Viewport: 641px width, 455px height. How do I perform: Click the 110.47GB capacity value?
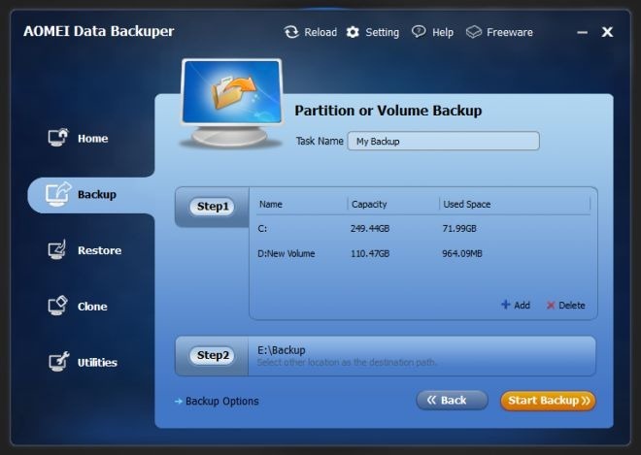[370, 253]
